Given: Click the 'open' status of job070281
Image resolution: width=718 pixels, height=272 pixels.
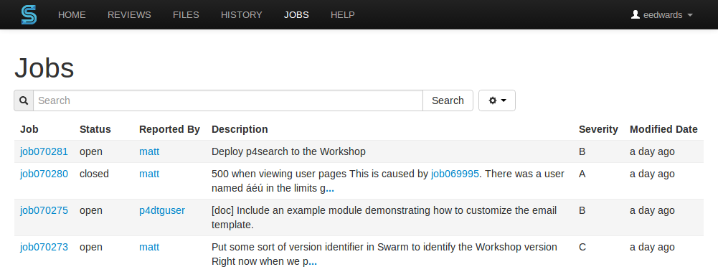Looking at the screenshot, I should pos(91,151).
